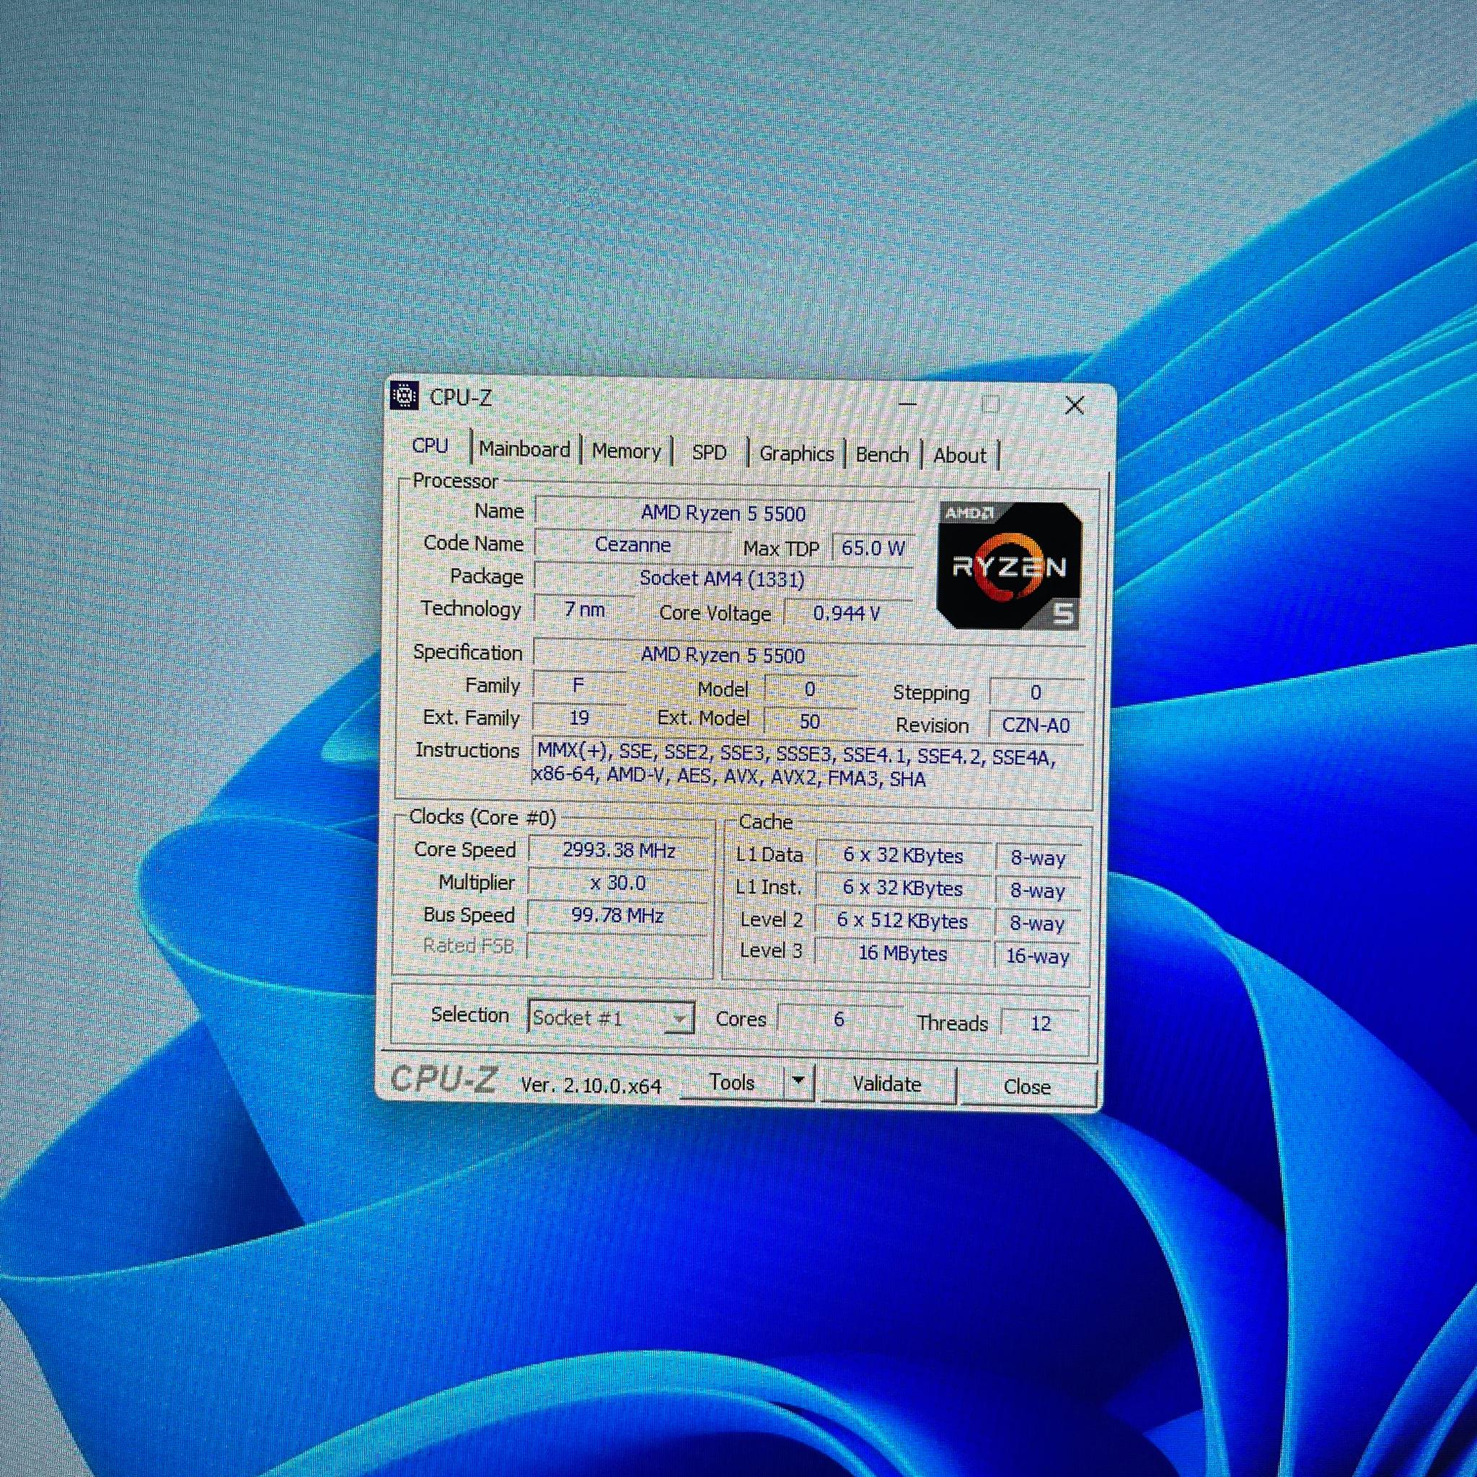The image size is (1477, 1477).
Task: Click the Ext. Family value 19
Action: (x=578, y=718)
